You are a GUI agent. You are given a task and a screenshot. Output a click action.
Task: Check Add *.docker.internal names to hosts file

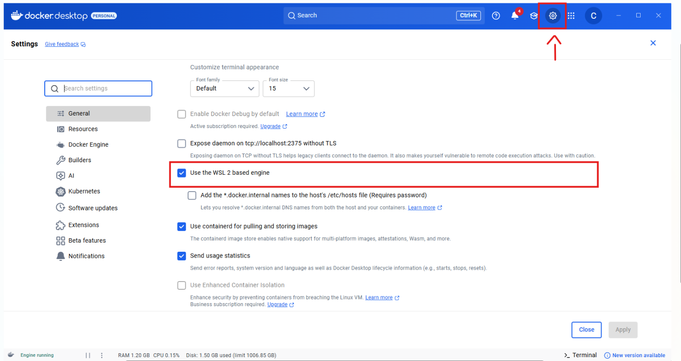pos(192,195)
